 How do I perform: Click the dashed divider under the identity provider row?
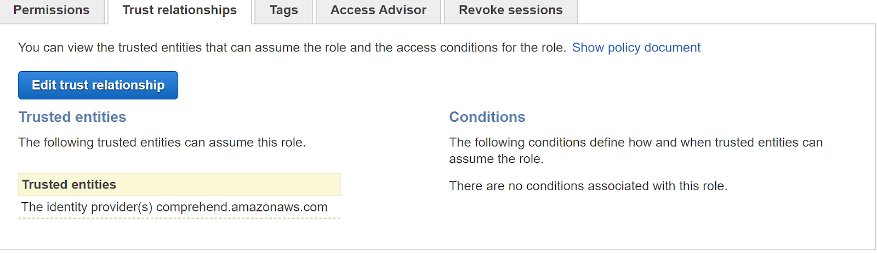[x=179, y=218]
